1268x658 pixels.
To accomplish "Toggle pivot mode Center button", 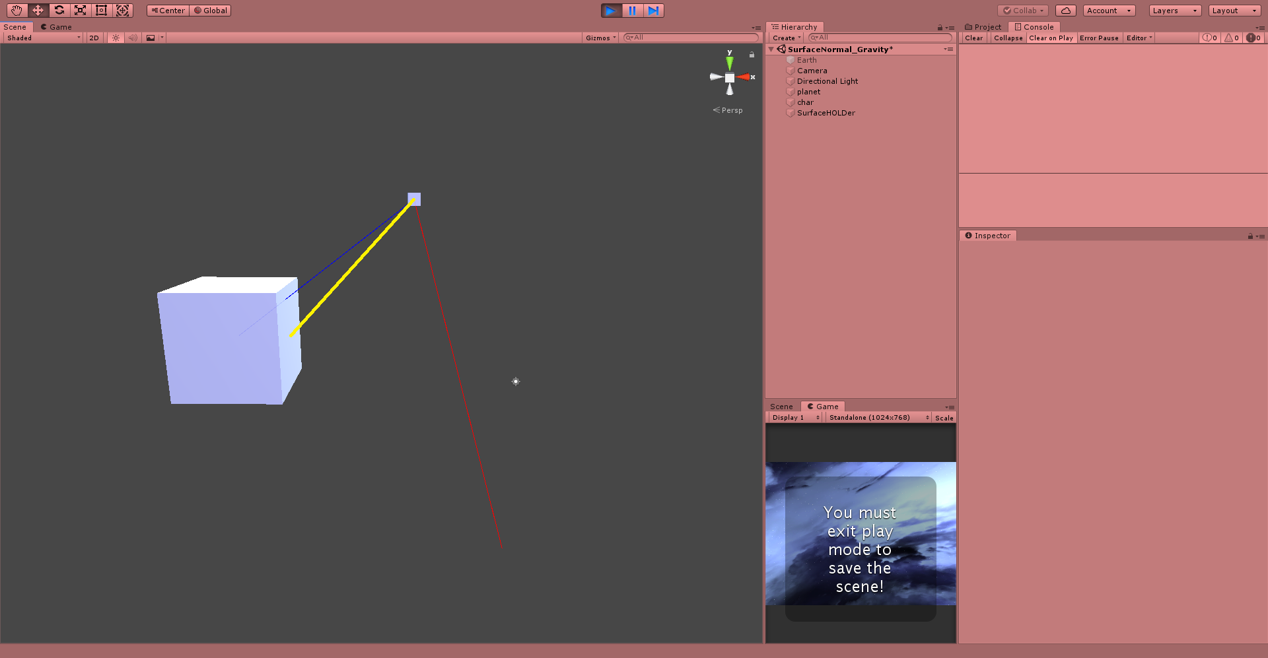I will point(168,11).
